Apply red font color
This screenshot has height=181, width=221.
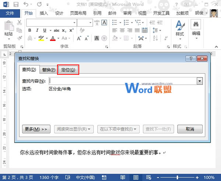[x=53, y=38]
